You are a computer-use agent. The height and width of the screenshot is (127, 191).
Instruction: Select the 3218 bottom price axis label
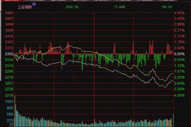[x=9, y=95]
